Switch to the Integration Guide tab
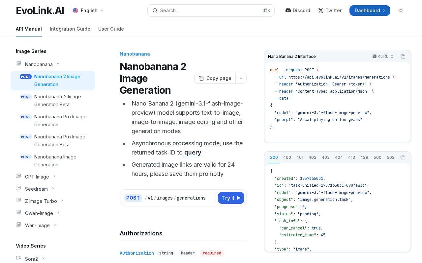 70,29
